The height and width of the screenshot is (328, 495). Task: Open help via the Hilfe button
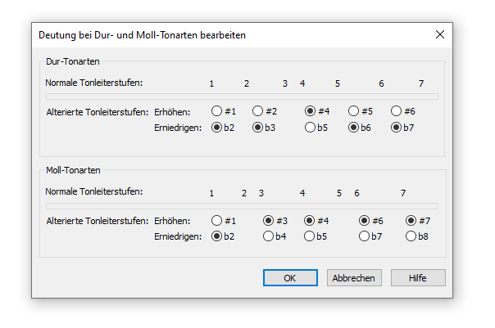(418, 278)
